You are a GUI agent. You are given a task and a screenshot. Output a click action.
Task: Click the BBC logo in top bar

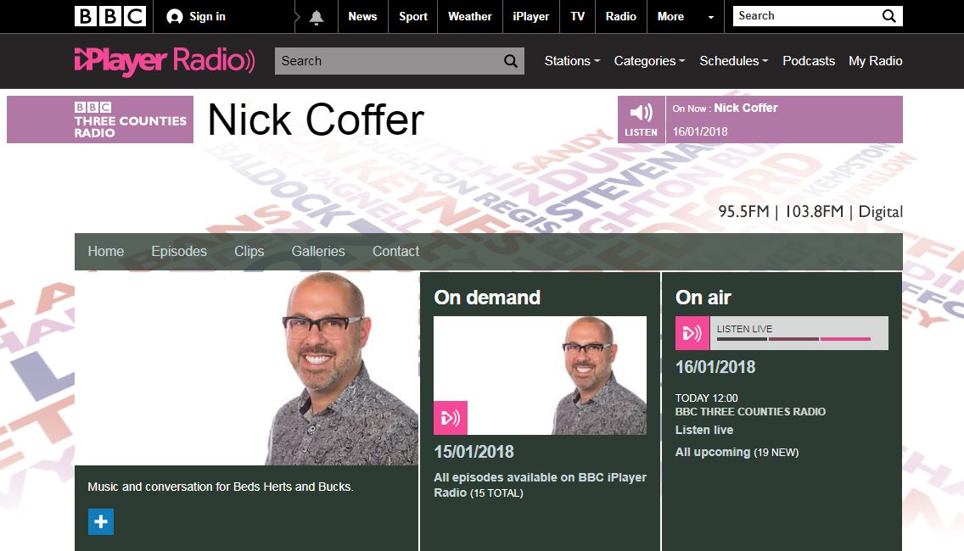pyautogui.click(x=110, y=17)
